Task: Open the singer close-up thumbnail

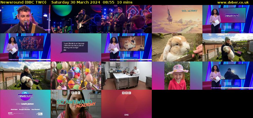Action: [25, 19]
